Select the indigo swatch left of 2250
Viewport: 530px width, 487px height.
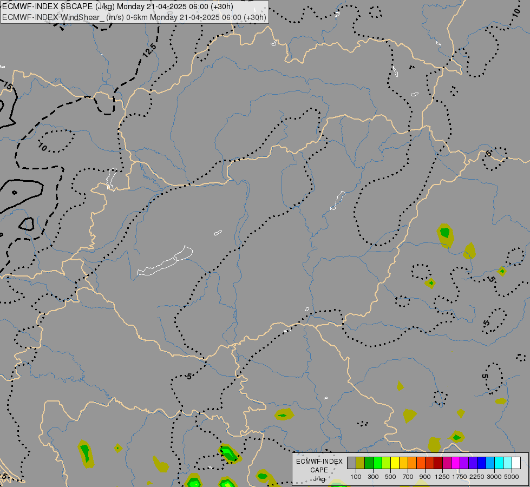(473, 463)
